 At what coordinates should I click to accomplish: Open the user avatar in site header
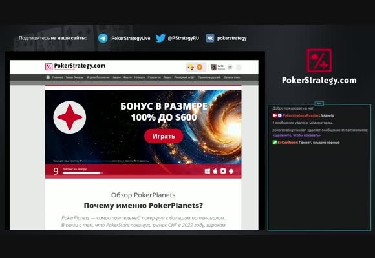(x=213, y=68)
